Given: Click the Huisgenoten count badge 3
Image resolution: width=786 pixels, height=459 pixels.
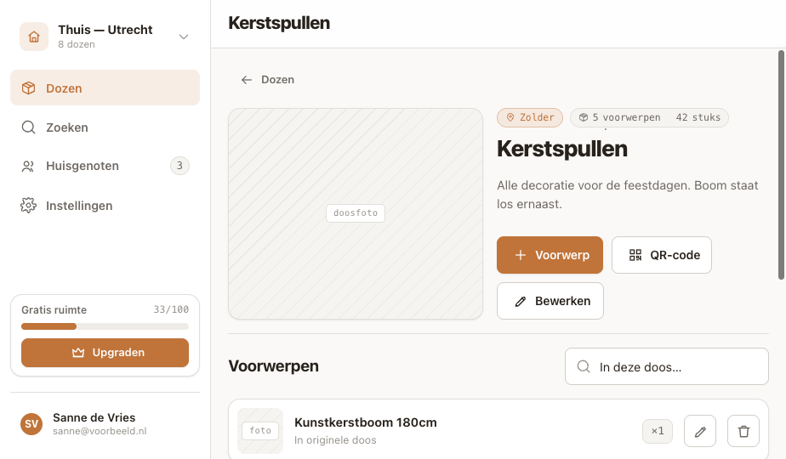Looking at the screenshot, I should pos(179,166).
